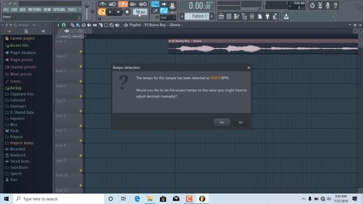
Task: Open the Mixer faders icon
Action: 252,16
